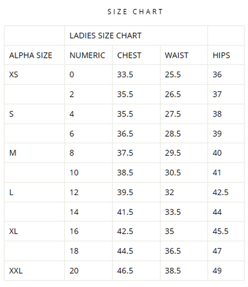Select the LADIES SIZE CHART header cell
This screenshot has width=248, height=287.
136,36
